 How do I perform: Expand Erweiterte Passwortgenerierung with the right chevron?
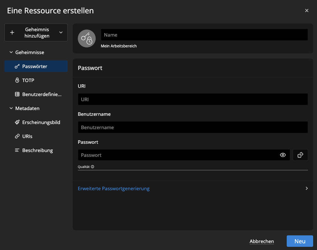coord(307,188)
